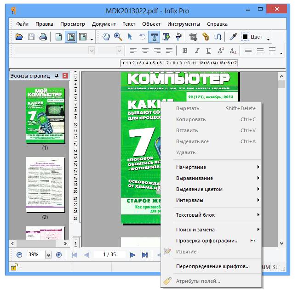This screenshot has width=298, height=292.
Task: Align text left
Action: coord(133,51)
